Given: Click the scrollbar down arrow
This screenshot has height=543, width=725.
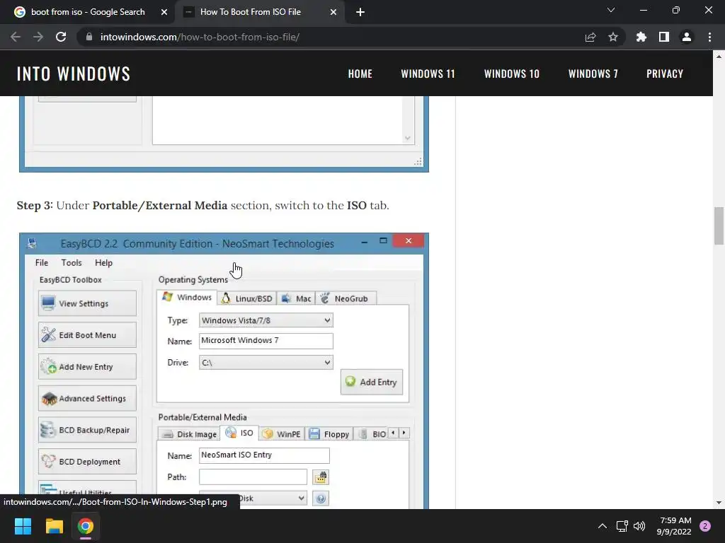Looking at the screenshot, I should (x=719, y=503).
